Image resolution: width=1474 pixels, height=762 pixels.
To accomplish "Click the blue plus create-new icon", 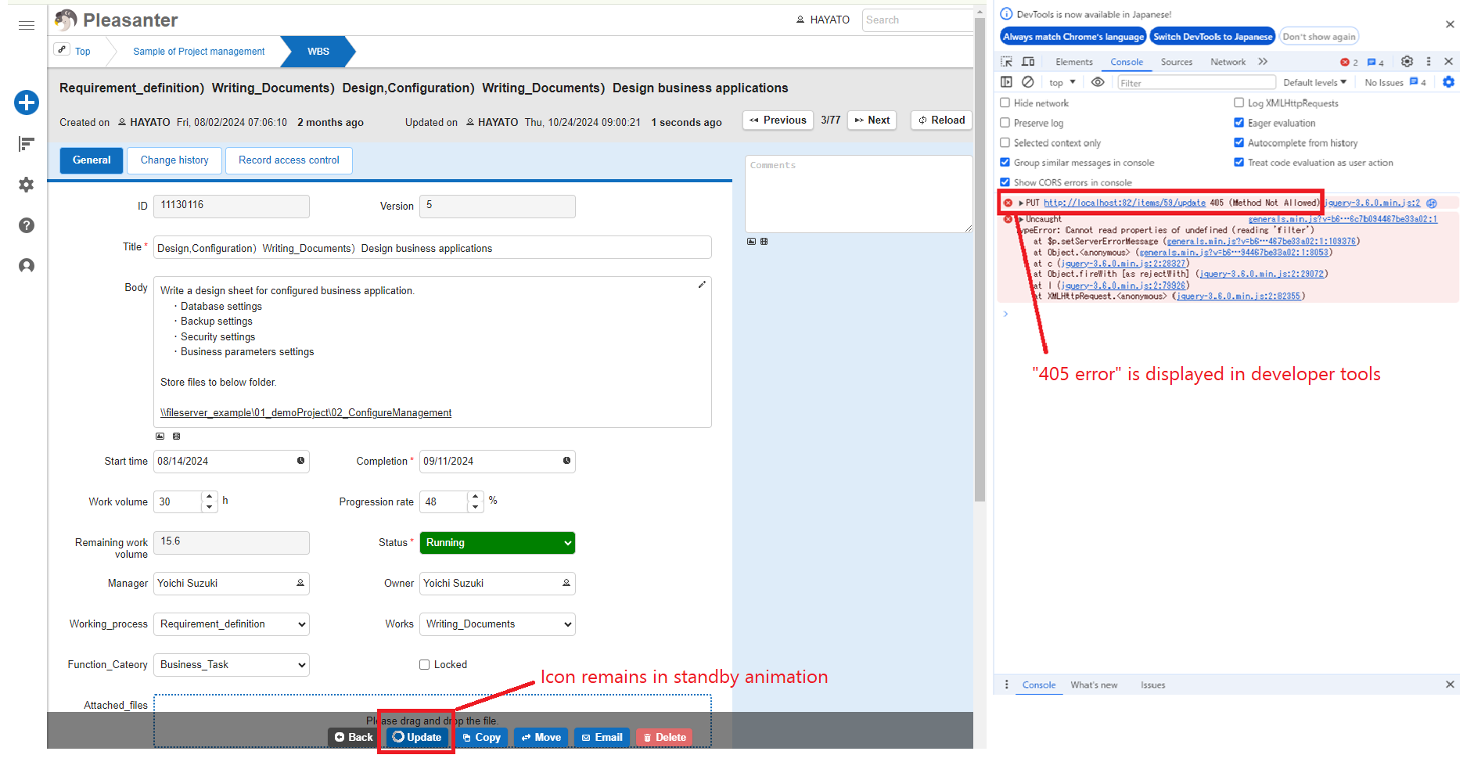I will coord(27,102).
